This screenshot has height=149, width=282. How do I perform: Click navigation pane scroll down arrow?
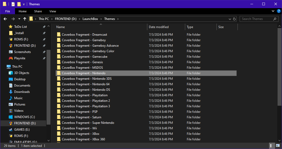pos(48,141)
